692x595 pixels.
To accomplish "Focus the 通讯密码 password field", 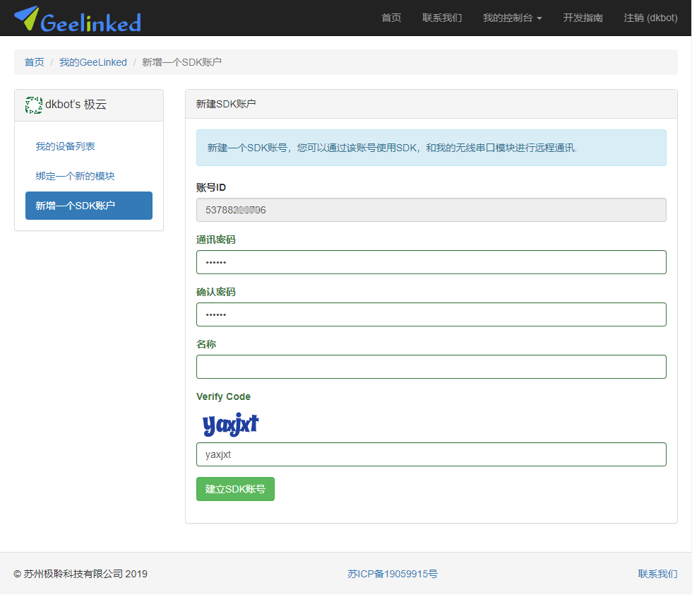I will tap(431, 262).
